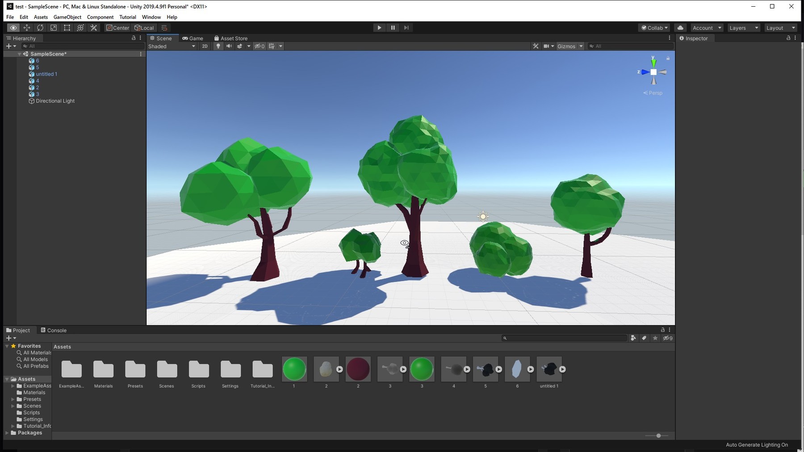Select the Rotate tool

click(x=40, y=27)
